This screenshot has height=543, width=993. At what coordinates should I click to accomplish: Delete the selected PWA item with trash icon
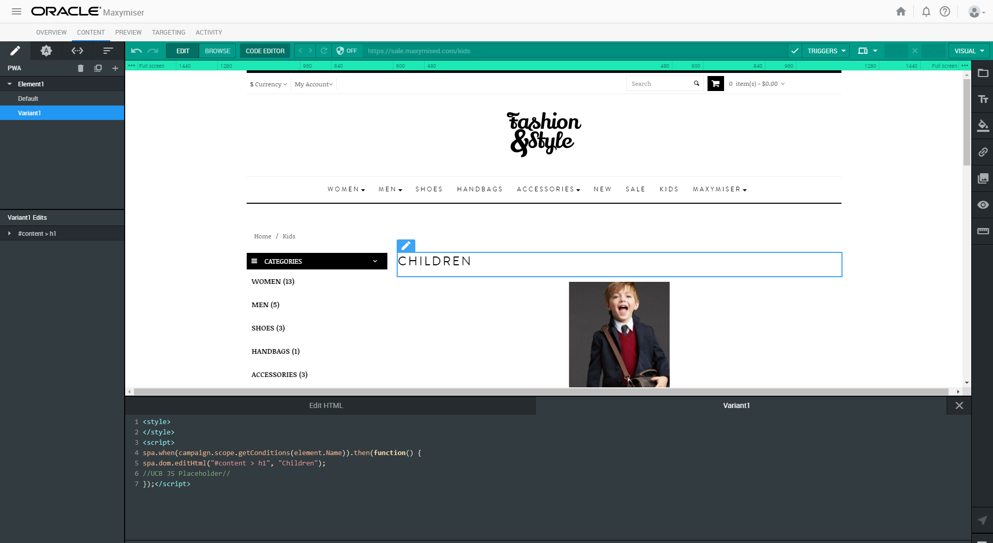81,68
